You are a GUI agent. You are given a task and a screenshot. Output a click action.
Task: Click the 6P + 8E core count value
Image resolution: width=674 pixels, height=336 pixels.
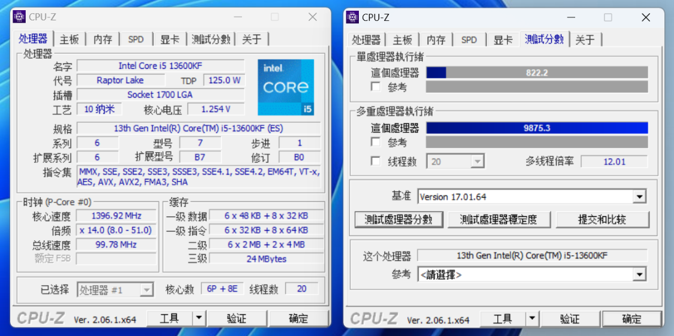tap(222, 289)
